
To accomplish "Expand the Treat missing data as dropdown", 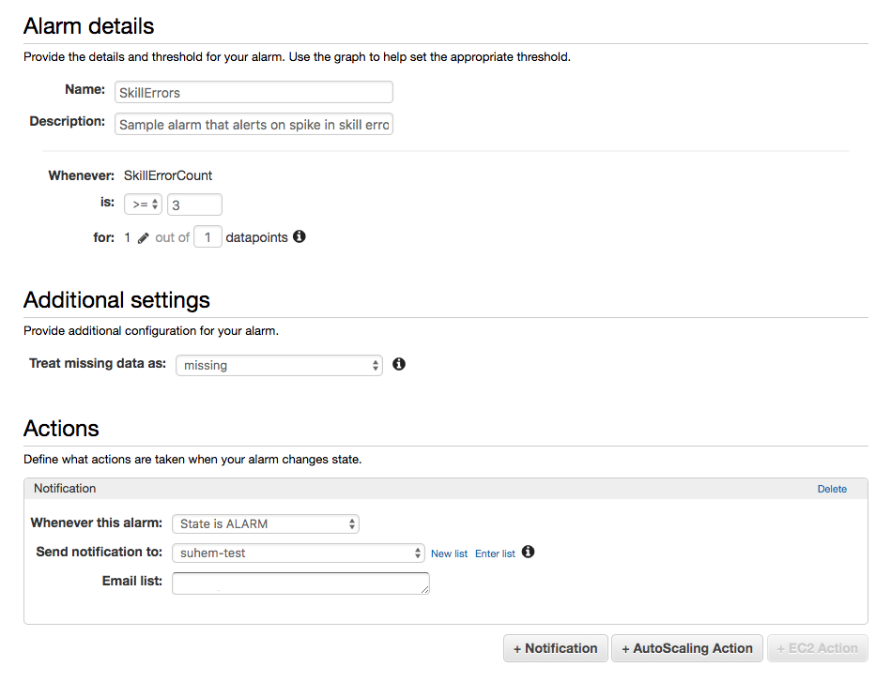I will pyautogui.click(x=279, y=365).
